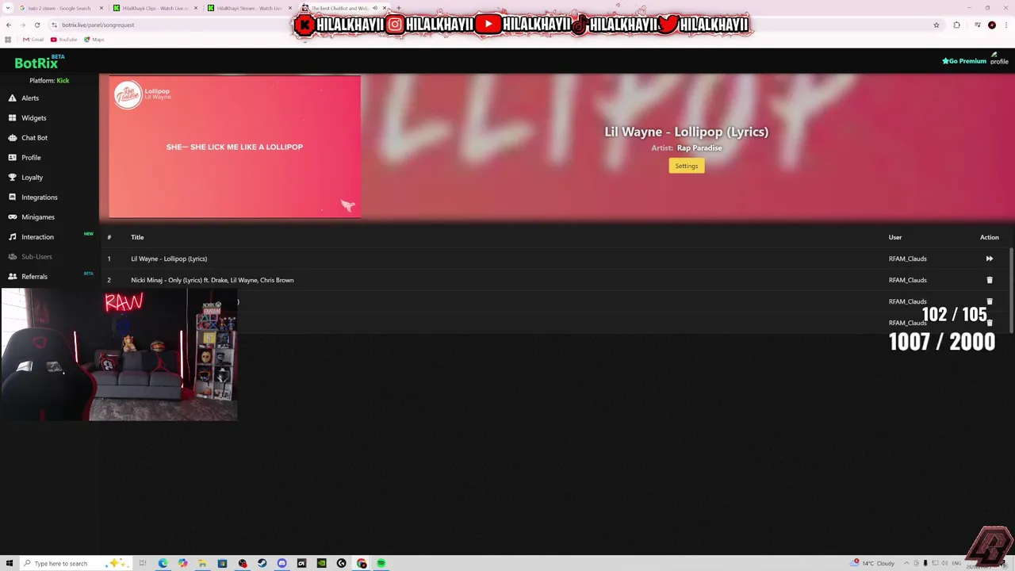
Task: Open the profile picture at top right of BotRix
Action: (999, 59)
